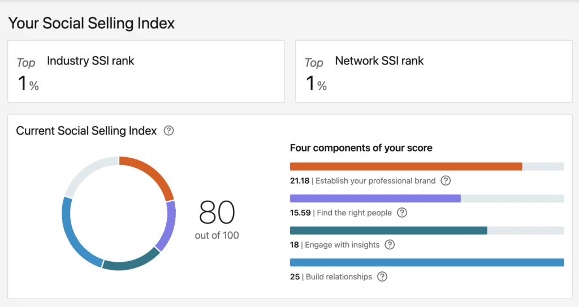Click help icon next to Find the right people
The width and height of the screenshot is (579, 307).
[x=402, y=213]
